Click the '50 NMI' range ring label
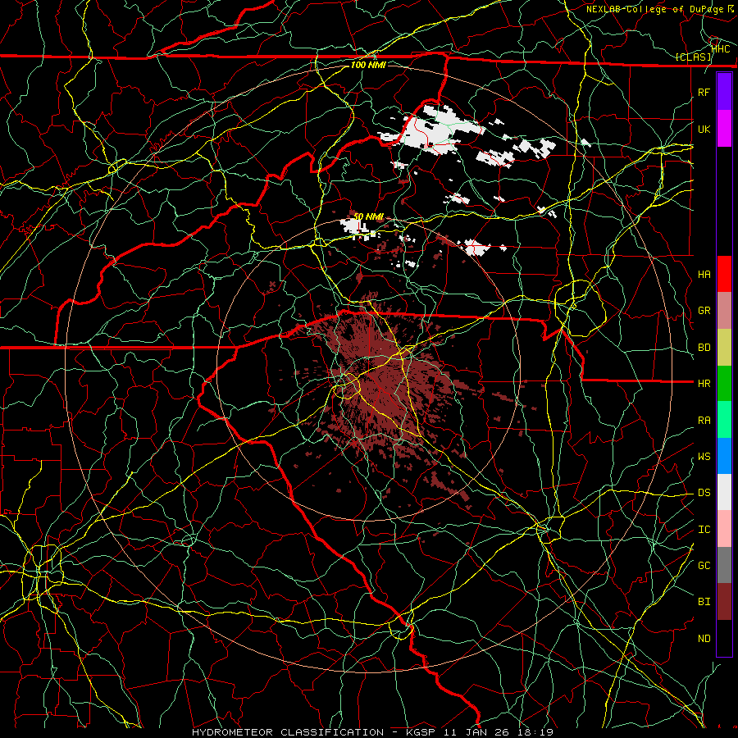The height and width of the screenshot is (738, 738). pyautogui.click(x=368, y=216)
